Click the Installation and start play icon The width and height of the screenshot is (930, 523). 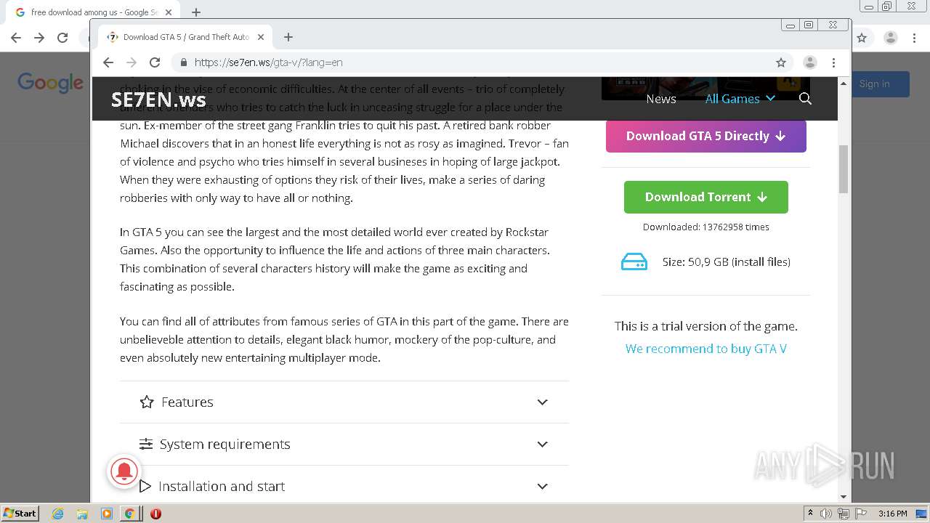[145, 486]
